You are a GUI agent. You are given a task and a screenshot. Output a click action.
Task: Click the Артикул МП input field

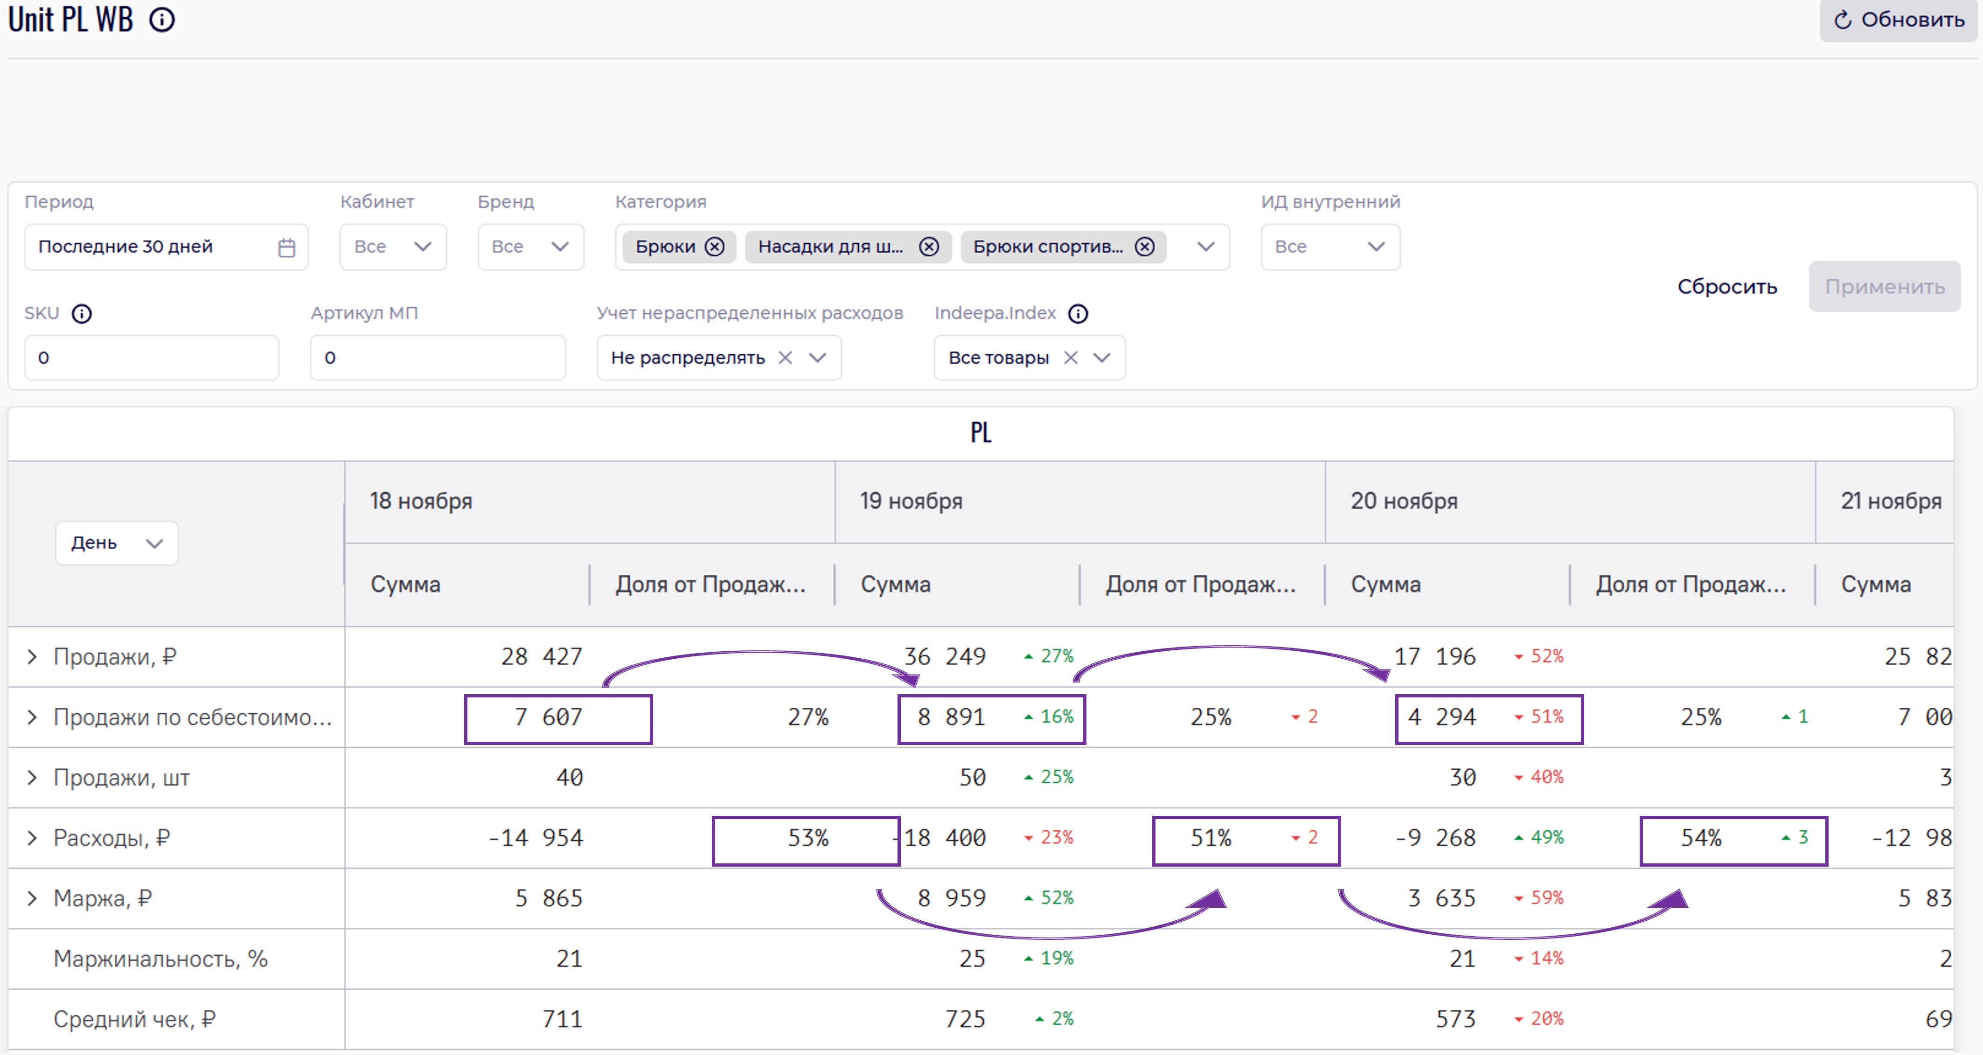tap(437, 358)
